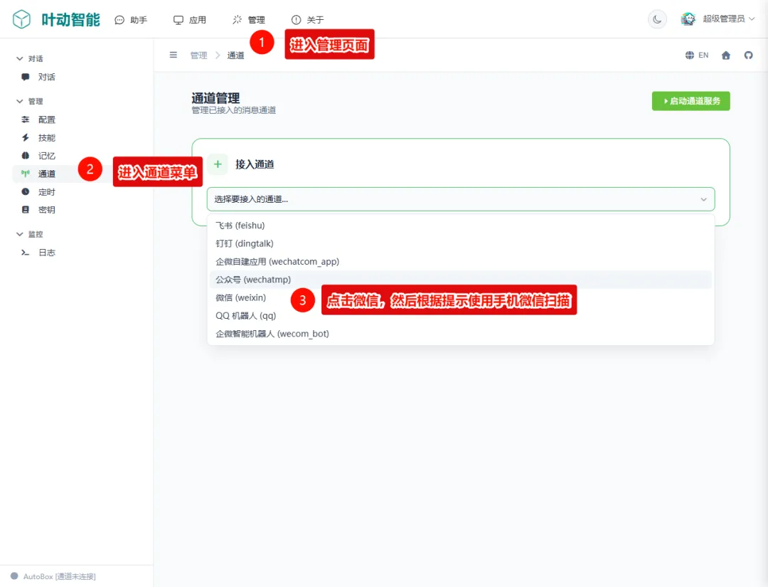Image resolution: width=768 pixels, height=587 pixels.
Task: Select 企微智能机器人 (wecom_bot) option
Action: pyautogui.click(x=460, y=334)
